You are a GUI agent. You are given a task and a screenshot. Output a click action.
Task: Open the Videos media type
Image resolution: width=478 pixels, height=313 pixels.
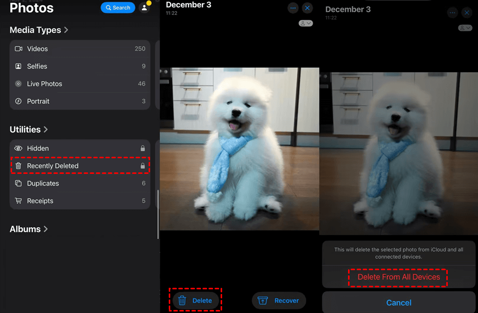[80, 49]
